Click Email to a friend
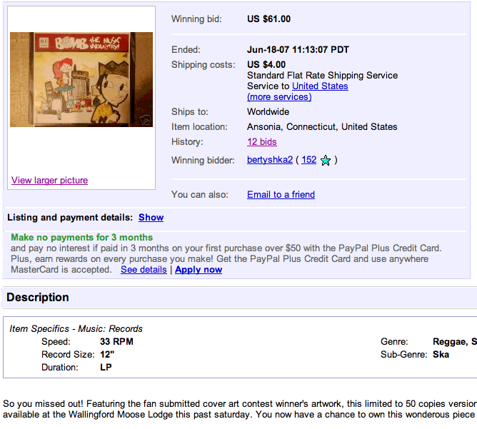This screenshot has width=477, height=429. point(281,195)
